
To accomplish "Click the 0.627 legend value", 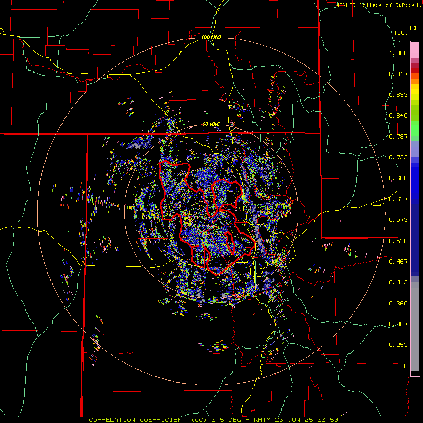I will tap(398, 199).
